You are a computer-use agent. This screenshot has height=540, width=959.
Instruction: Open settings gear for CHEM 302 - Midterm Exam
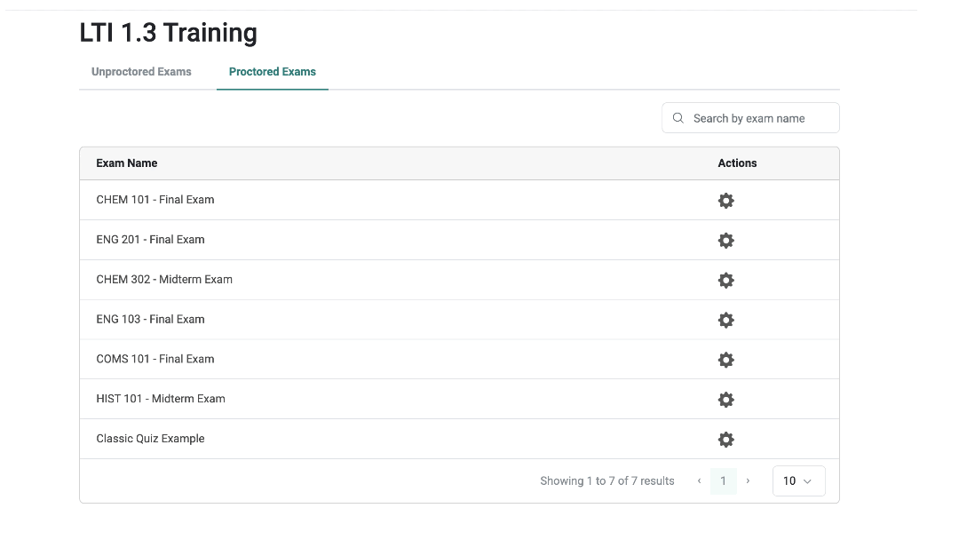point(725,280)
